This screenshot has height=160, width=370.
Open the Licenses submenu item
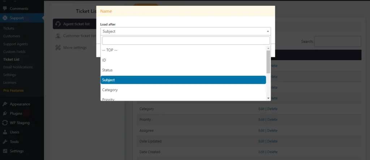[x=10, y=83]
